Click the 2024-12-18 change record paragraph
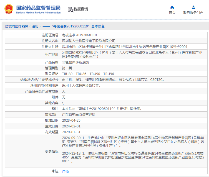Screen dimensions: 209x177 [133, 157]
